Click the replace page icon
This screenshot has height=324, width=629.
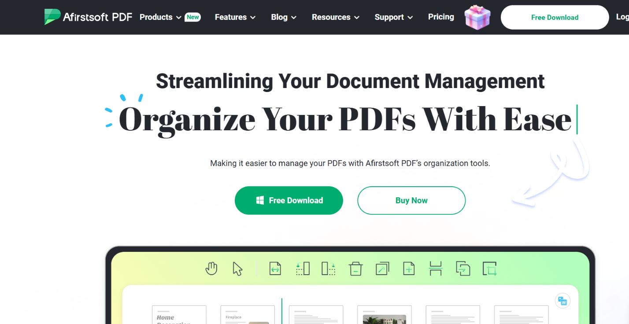[463, 269]
